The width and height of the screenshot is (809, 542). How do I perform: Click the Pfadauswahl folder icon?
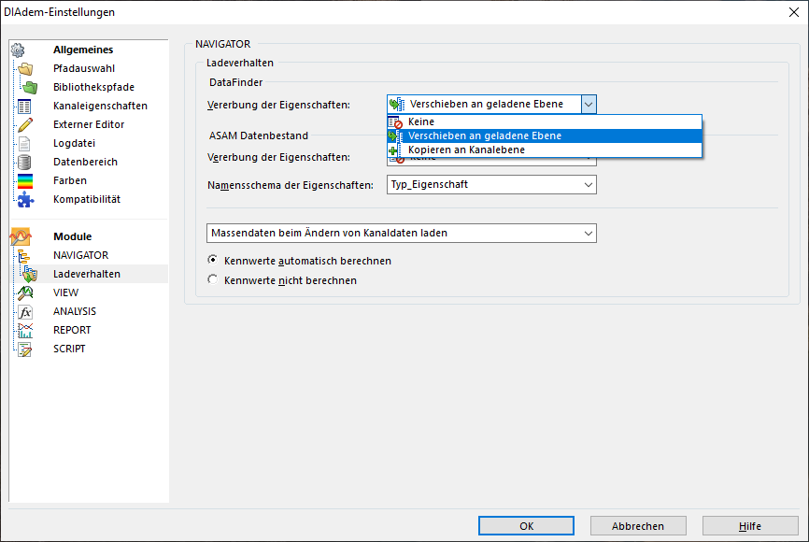(25, 68)
